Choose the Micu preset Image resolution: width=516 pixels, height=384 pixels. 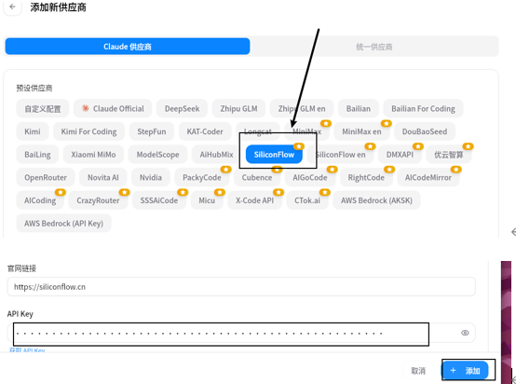coord(207,200)
